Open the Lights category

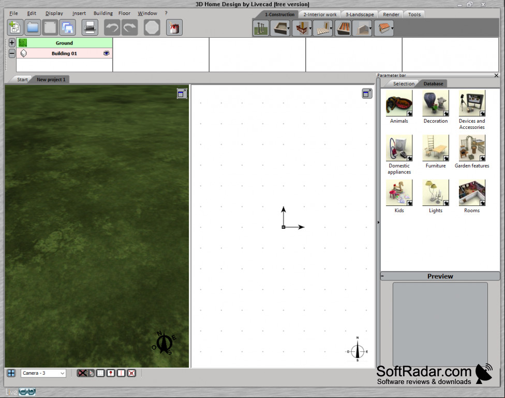tap(436, 196)
